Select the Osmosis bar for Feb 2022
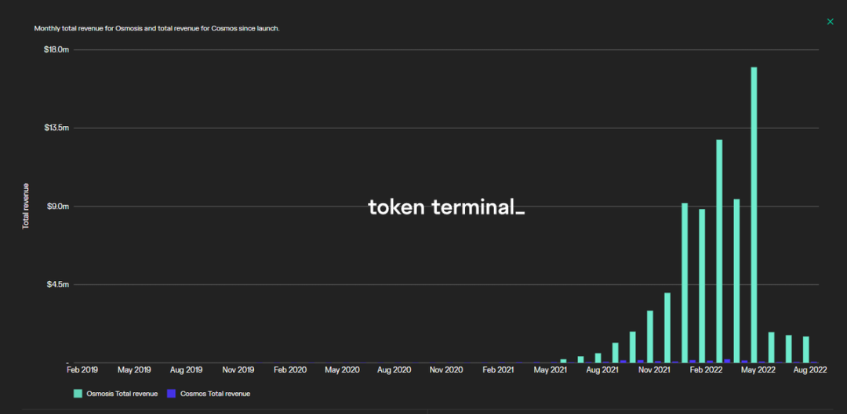Image resolution: width=847 pixels, height=414 pixels. tap(702, 286)
